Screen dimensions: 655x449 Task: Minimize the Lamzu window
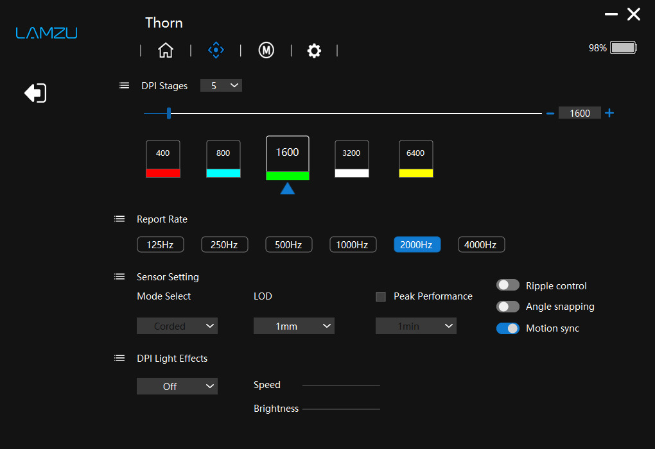(611, 14)
